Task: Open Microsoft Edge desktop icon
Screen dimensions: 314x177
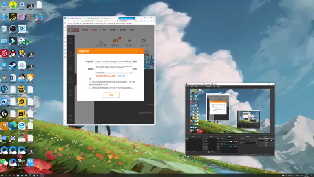Action: point(13,126)
